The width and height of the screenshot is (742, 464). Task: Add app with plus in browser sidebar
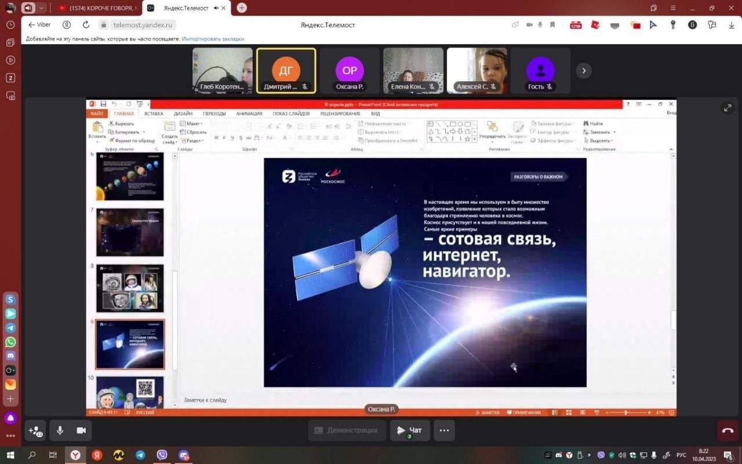[10, 399]
